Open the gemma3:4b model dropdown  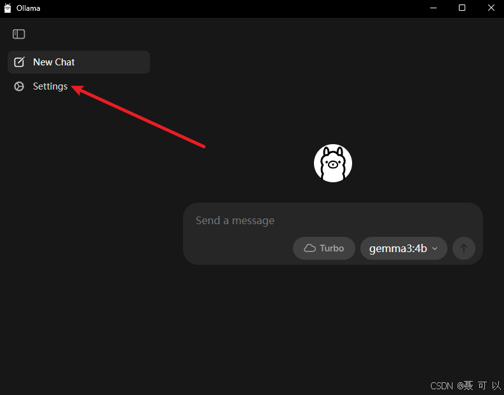tap(404, 248)
